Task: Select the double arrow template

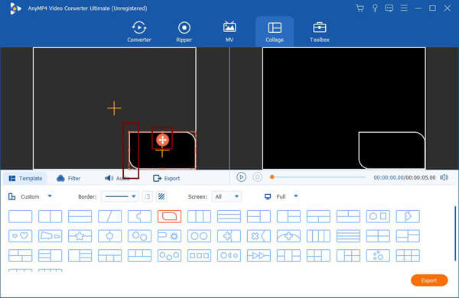Action: [x=259, y=255]
